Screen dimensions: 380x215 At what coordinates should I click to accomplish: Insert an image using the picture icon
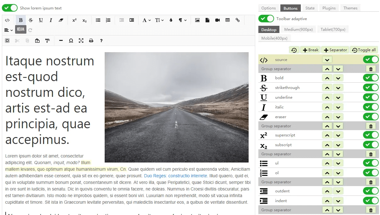click(197, 20)
